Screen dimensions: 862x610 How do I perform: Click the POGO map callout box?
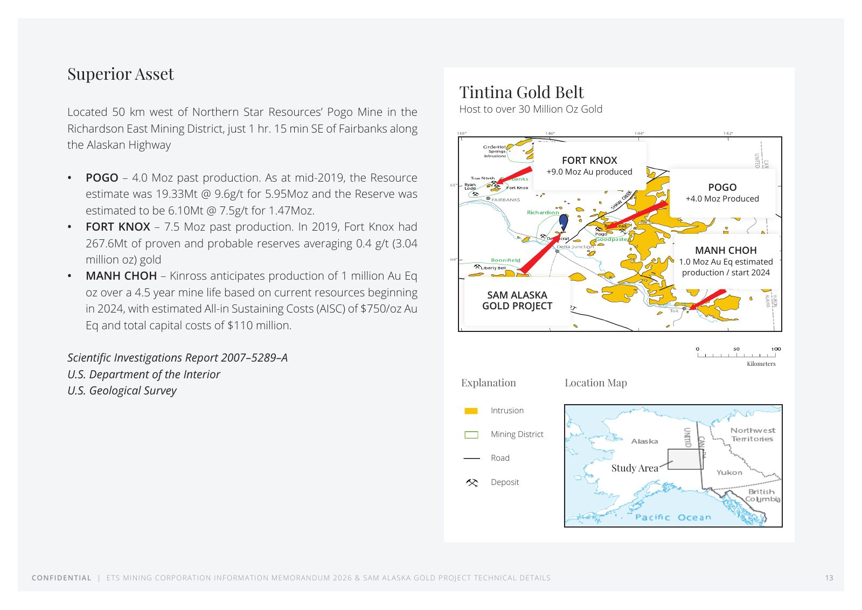pyautogui.click(x=722, y=193)
